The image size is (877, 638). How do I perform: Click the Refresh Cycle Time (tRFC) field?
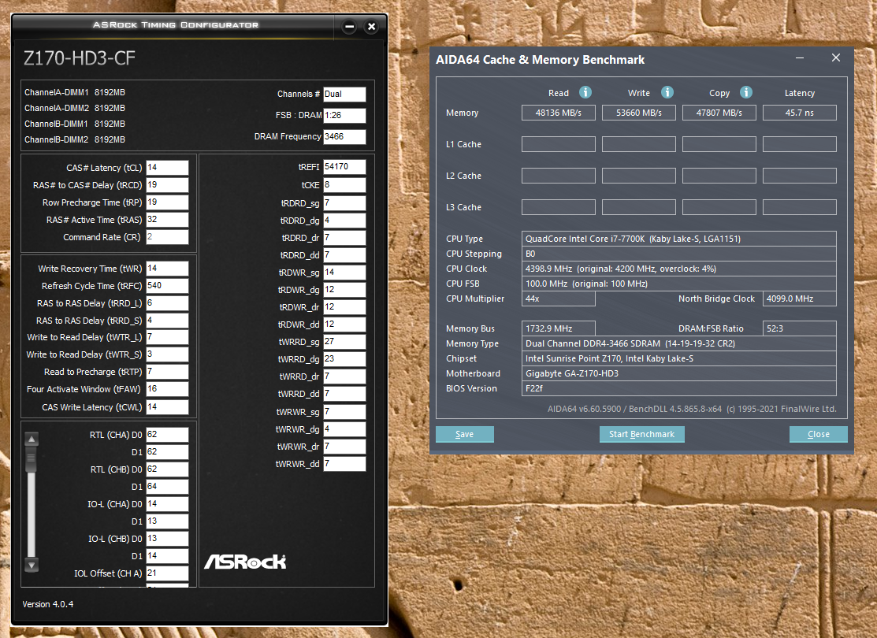pyautogui.click(x=167, y=286)
